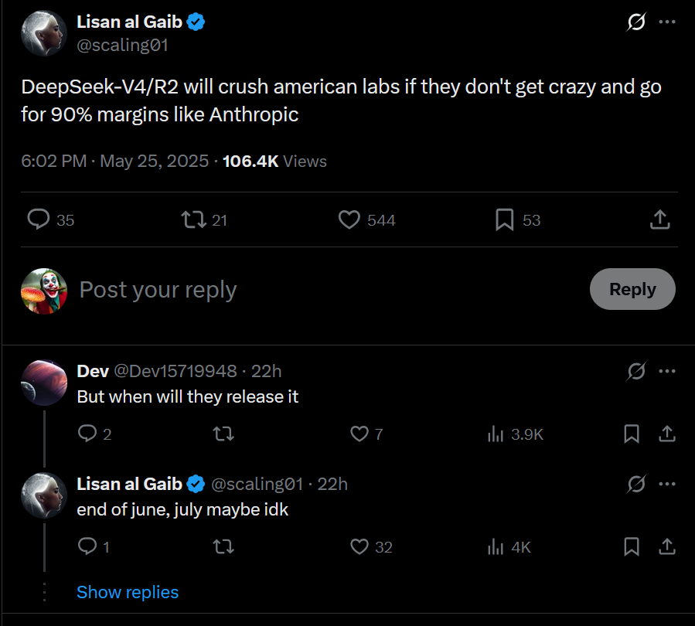Share Lisan al Gaib's 'end of june' reply
Screen dimensions: 695x626
click(666, 547)
